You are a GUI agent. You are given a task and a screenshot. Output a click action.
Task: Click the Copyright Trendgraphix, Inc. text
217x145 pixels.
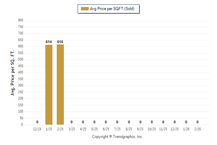click(118, 137)
